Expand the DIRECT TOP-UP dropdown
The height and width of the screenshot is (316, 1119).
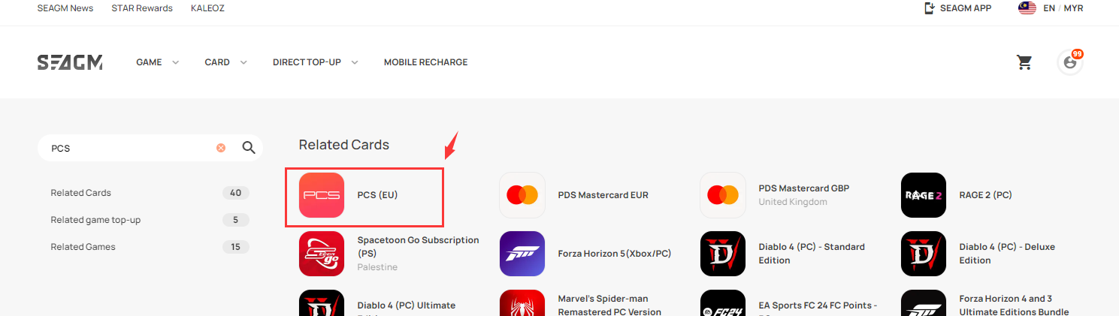(315, 62)
